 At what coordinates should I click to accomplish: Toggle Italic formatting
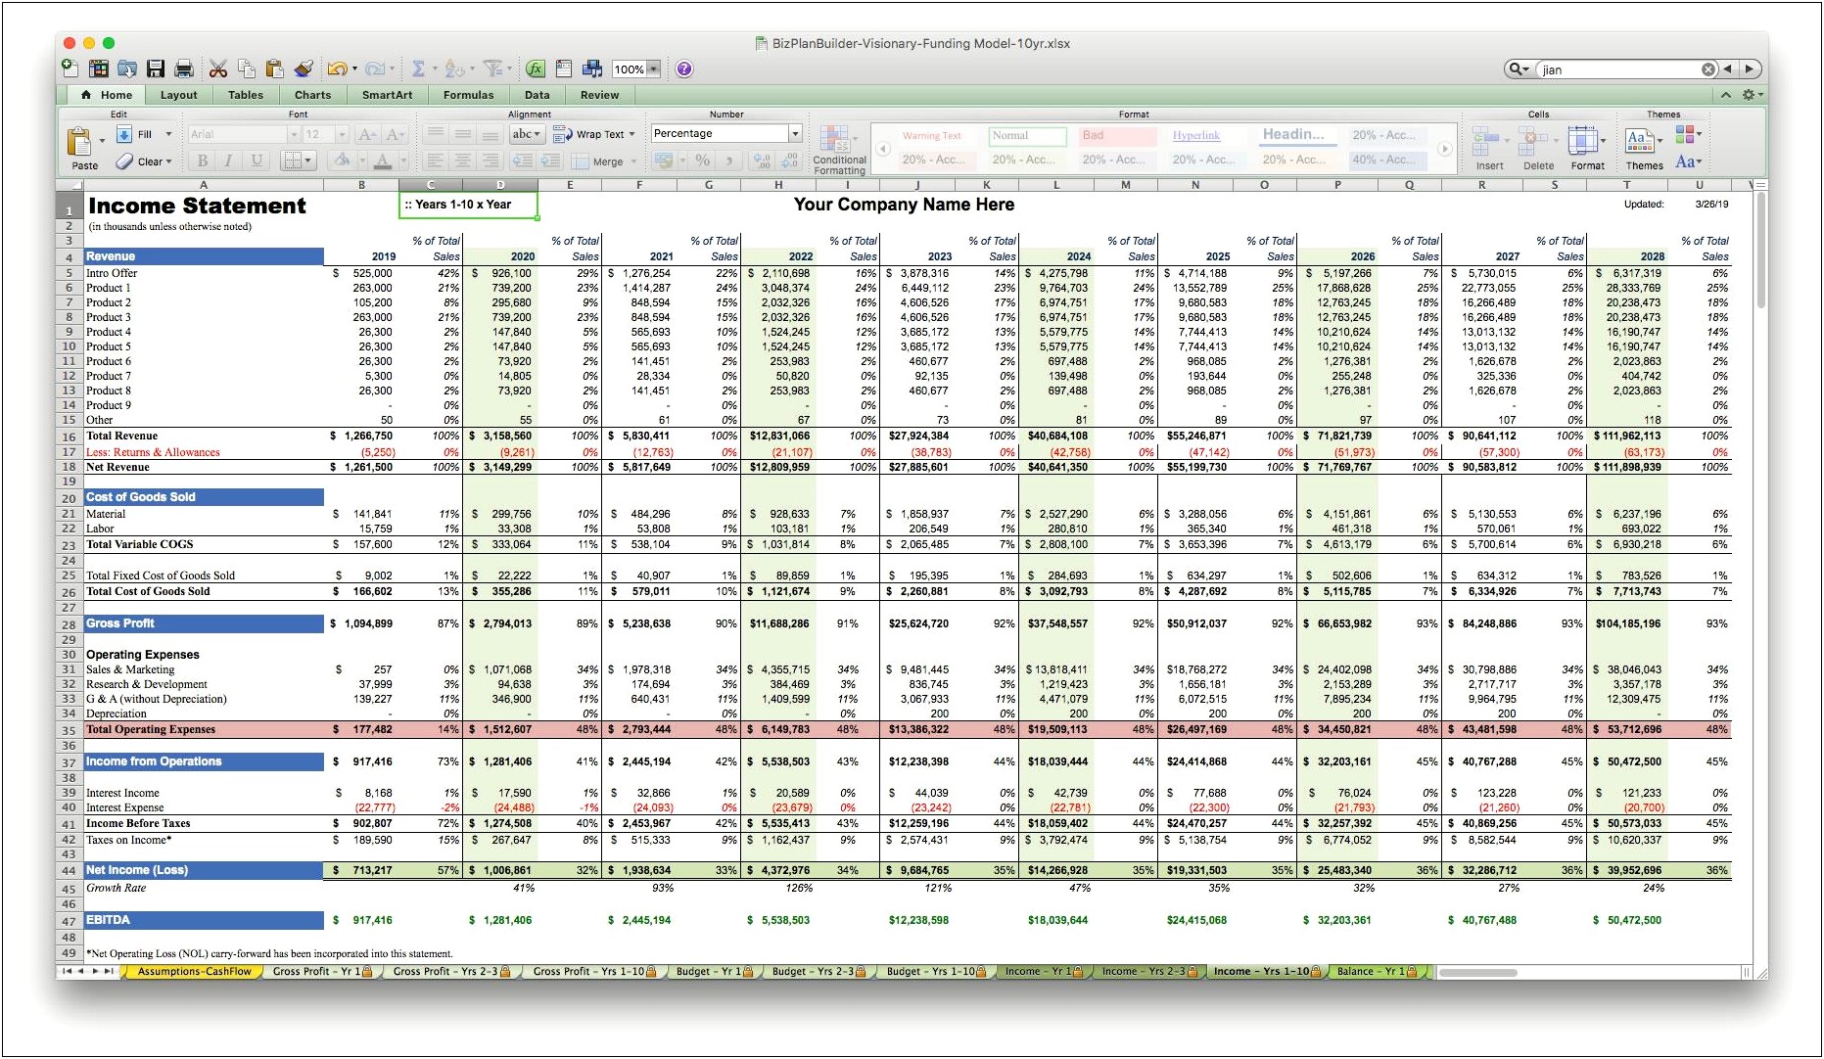(x=228, y=161)
